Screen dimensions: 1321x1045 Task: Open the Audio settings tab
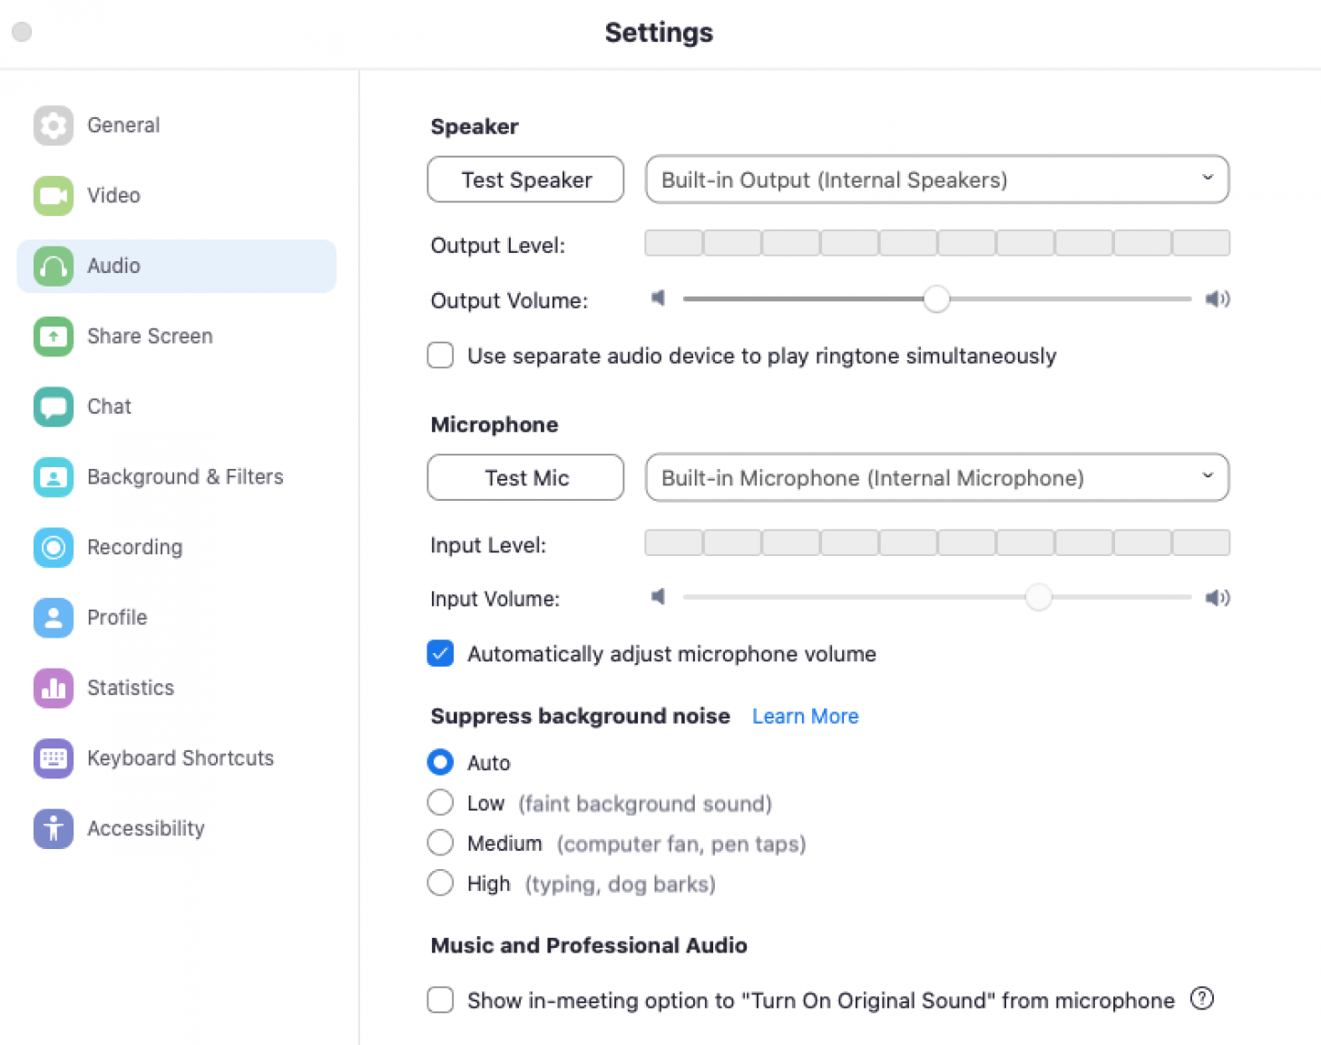click(x=113, y=266)
